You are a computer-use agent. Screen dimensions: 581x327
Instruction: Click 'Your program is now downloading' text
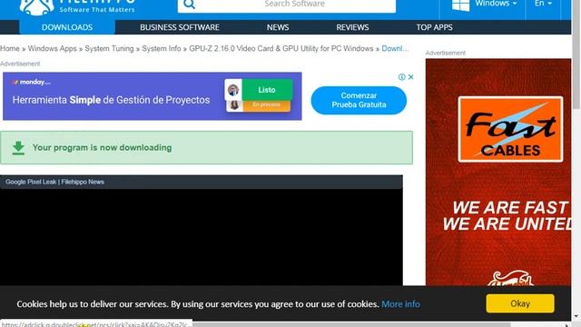pos(102,147)
